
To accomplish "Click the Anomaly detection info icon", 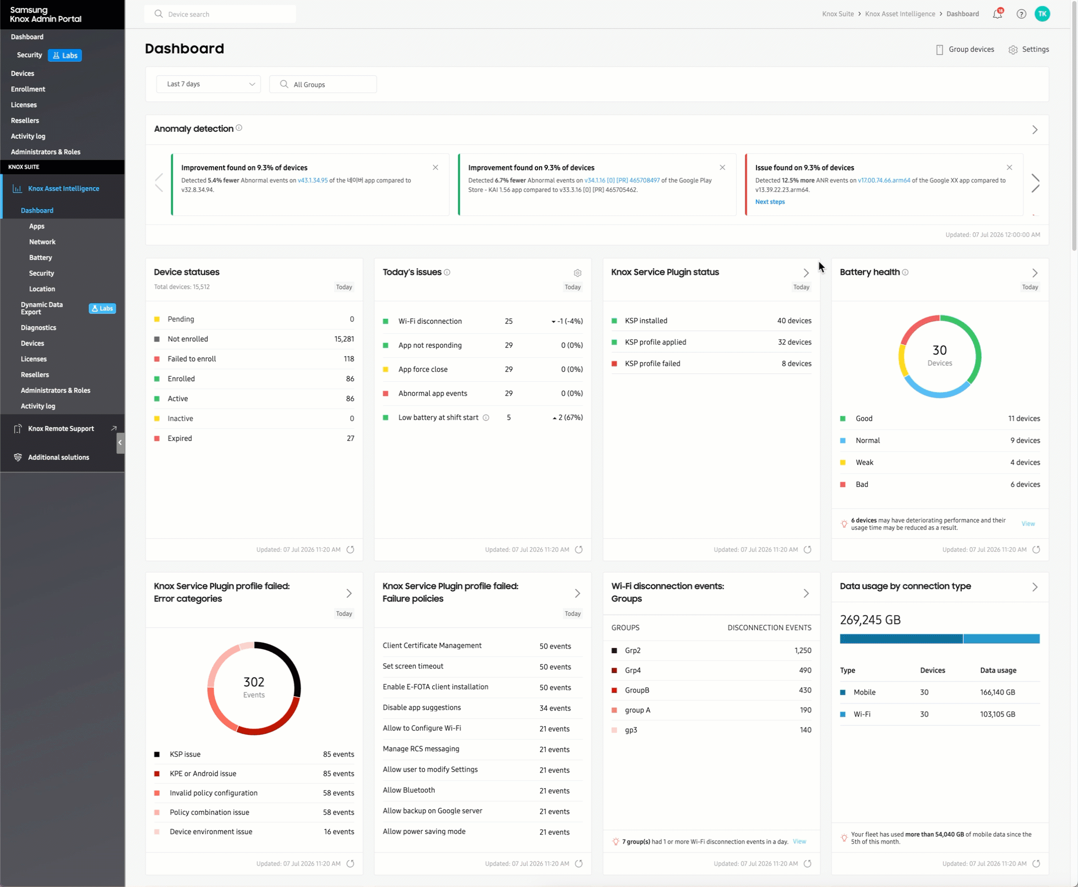I will coord(239,128).
